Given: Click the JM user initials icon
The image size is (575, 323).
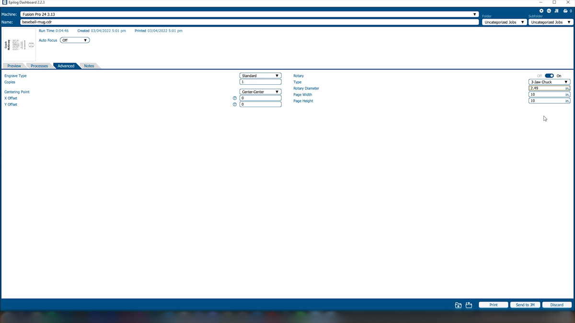Looking at the screenshot, I should tap(556, 11).
